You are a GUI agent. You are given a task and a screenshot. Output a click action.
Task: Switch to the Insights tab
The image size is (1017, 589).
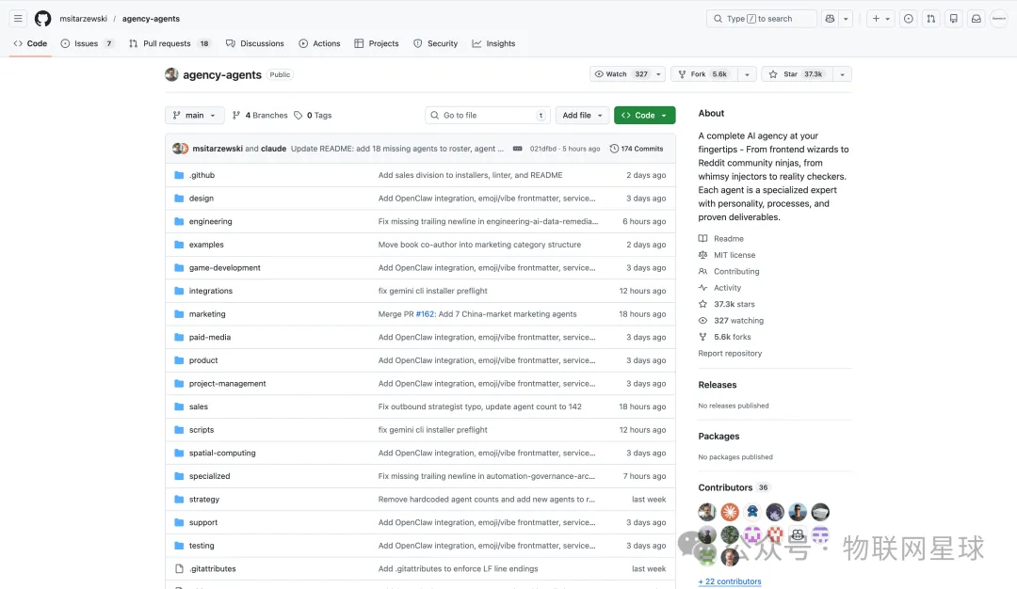(x=493, y=43)
